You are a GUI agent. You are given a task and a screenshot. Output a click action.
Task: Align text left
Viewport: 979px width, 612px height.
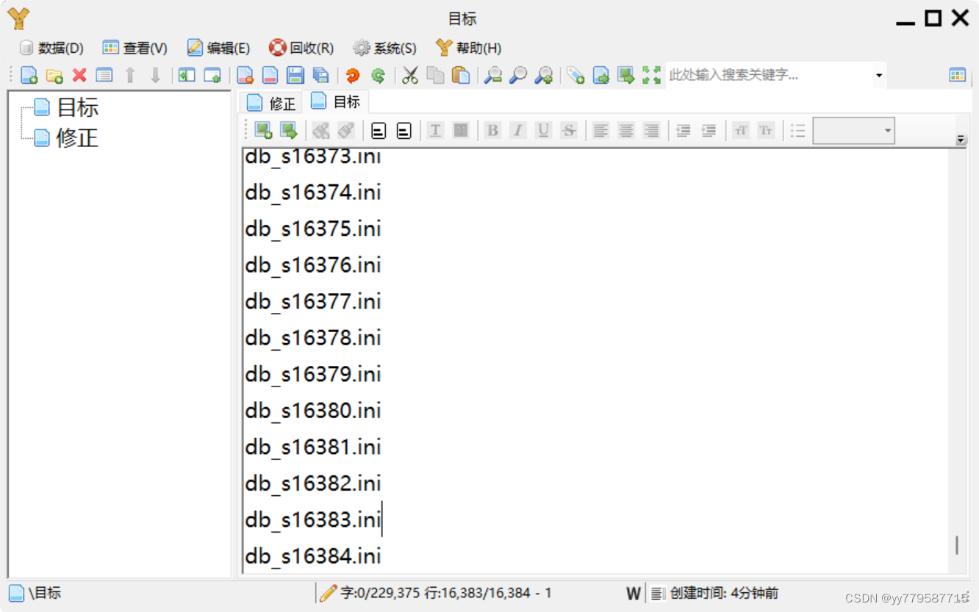tap(601, 131)
